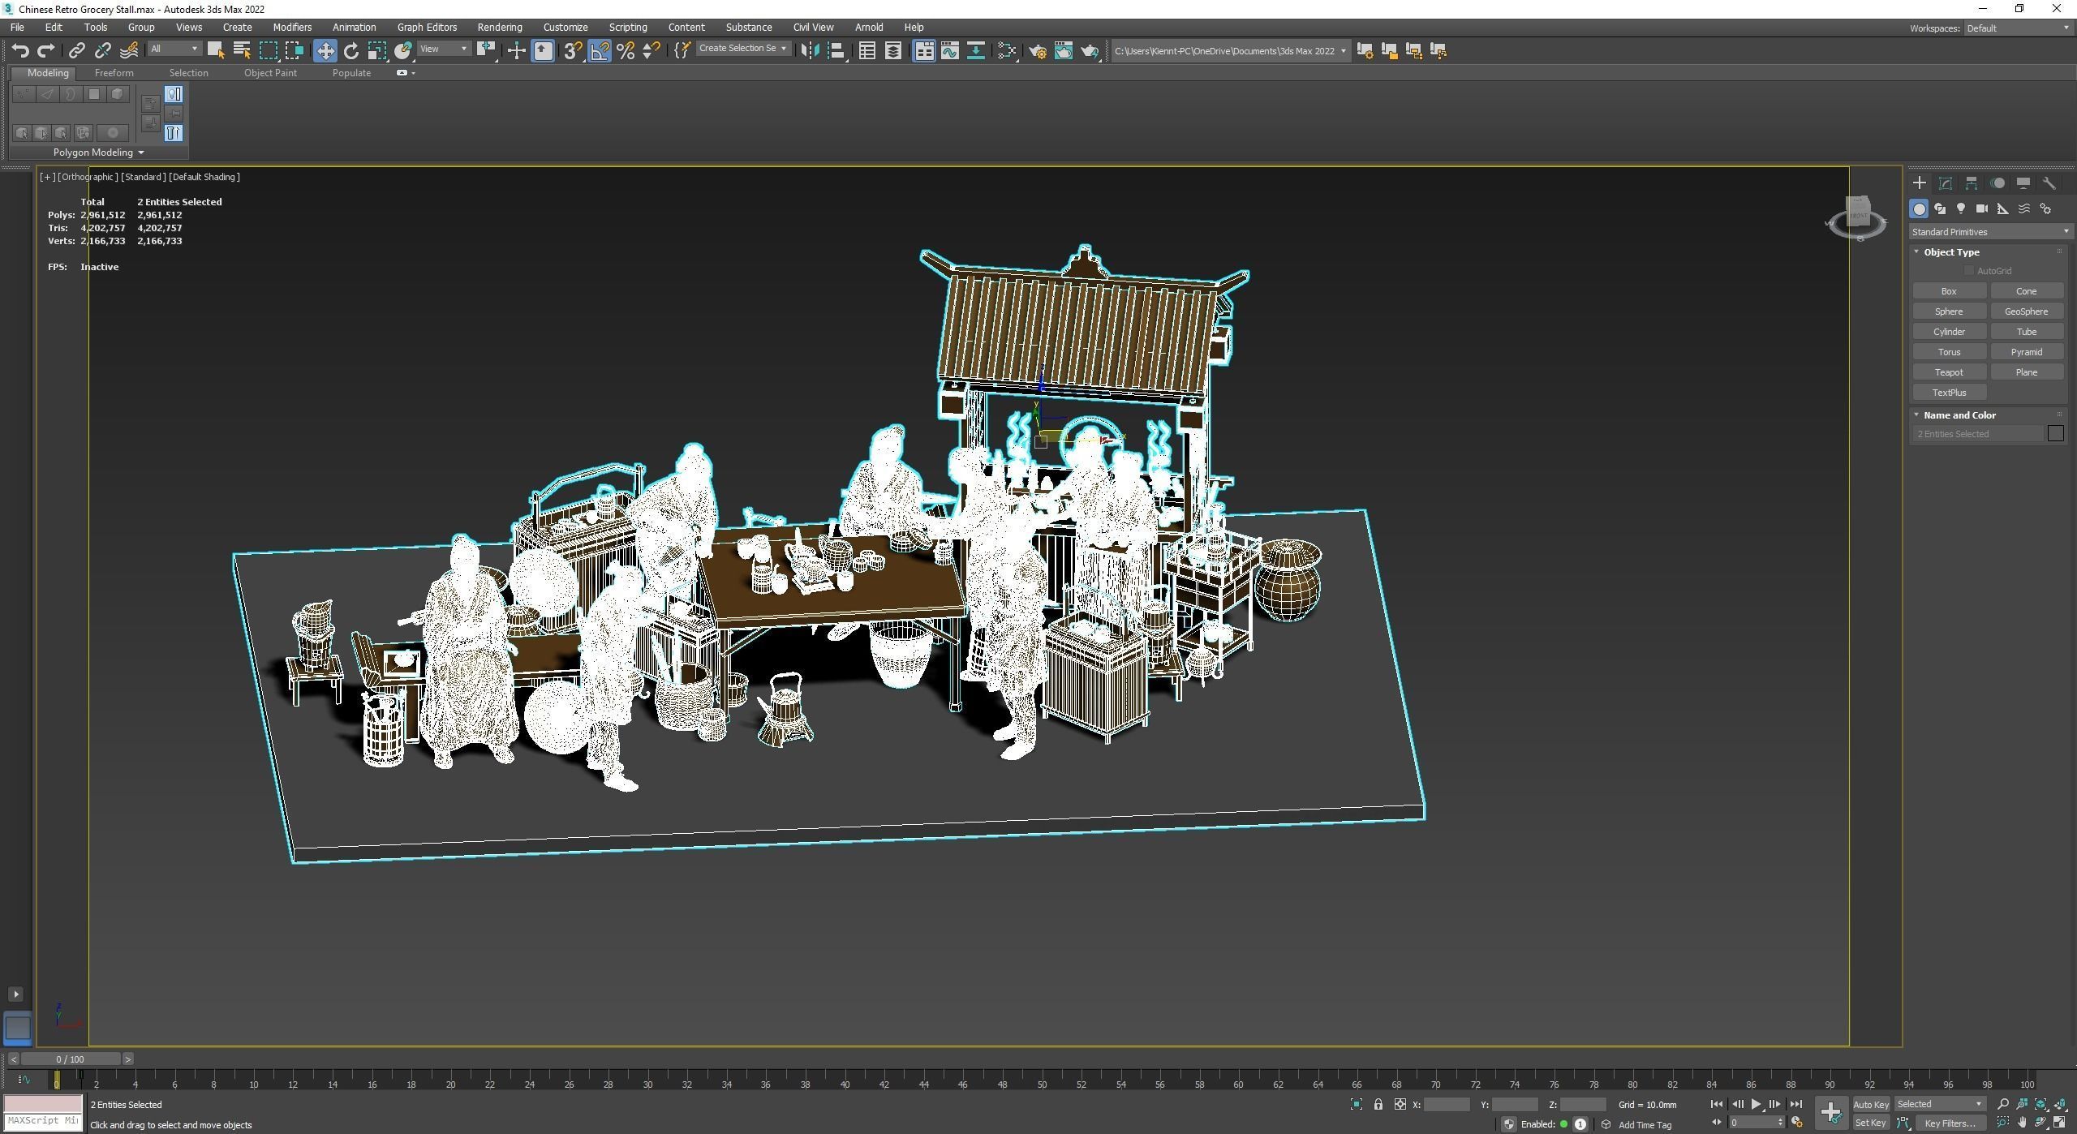Select the Cameras category icon

tap(1982, 209)
